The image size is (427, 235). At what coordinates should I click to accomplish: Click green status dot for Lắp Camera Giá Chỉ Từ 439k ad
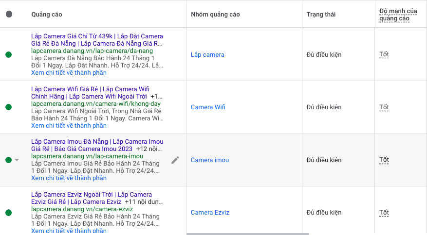(9, 54)
